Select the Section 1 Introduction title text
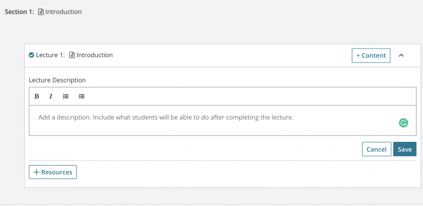The image size is (423, 206). 64,12
